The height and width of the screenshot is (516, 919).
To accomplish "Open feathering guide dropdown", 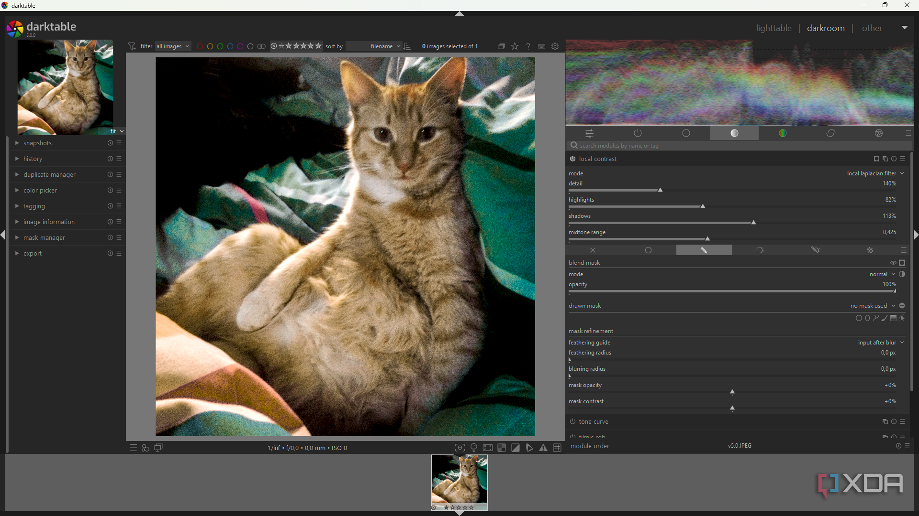I will [881, 343].
